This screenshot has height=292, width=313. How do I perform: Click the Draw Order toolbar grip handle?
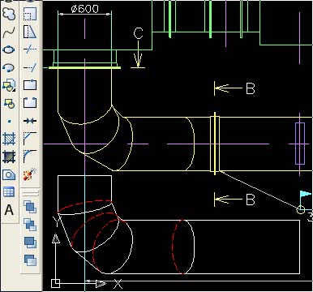pos(30,193)
